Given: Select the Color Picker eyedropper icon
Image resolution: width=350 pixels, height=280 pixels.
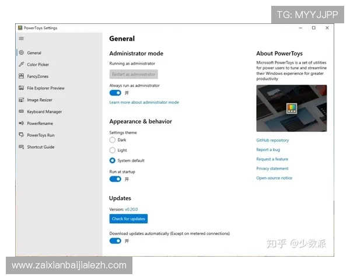Looking at the screenshot, I should 21,65.
